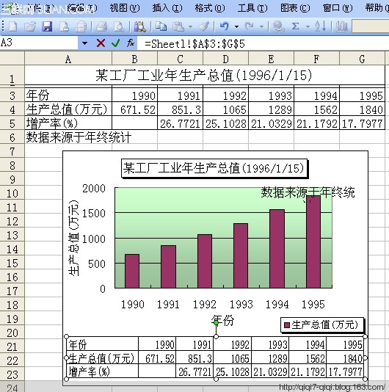Click the Open file folder icon
This screenshot has height=392, width=389.
pos(30,26)
